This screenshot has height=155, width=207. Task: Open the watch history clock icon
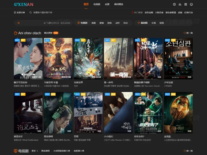pos(174,4)
